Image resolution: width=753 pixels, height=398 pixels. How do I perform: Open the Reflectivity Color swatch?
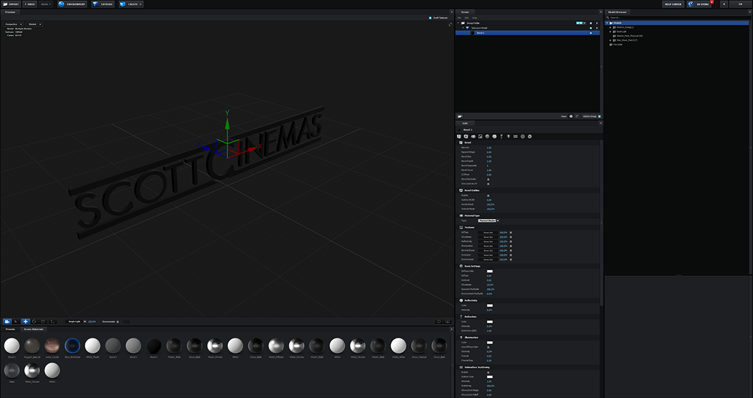click(489, 305)
